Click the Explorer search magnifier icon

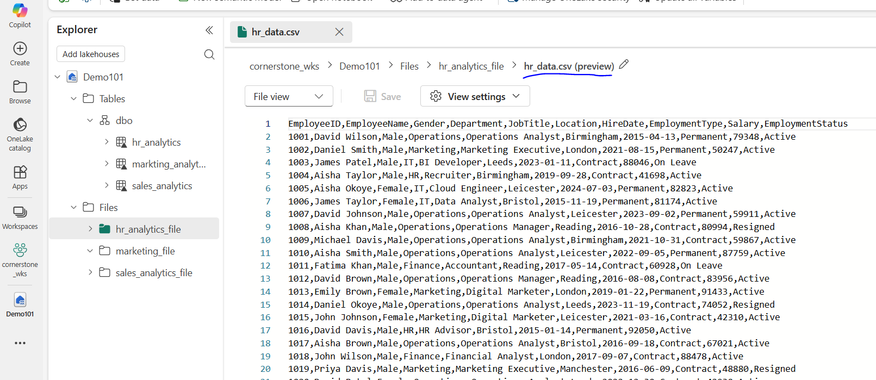click(x=209, y=54)
